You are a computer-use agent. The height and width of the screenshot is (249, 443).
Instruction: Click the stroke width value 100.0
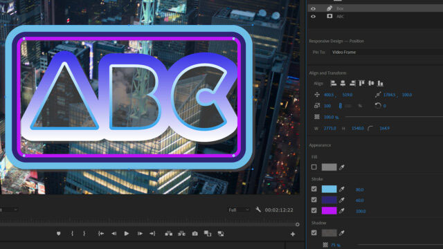(x=361, y=211)
